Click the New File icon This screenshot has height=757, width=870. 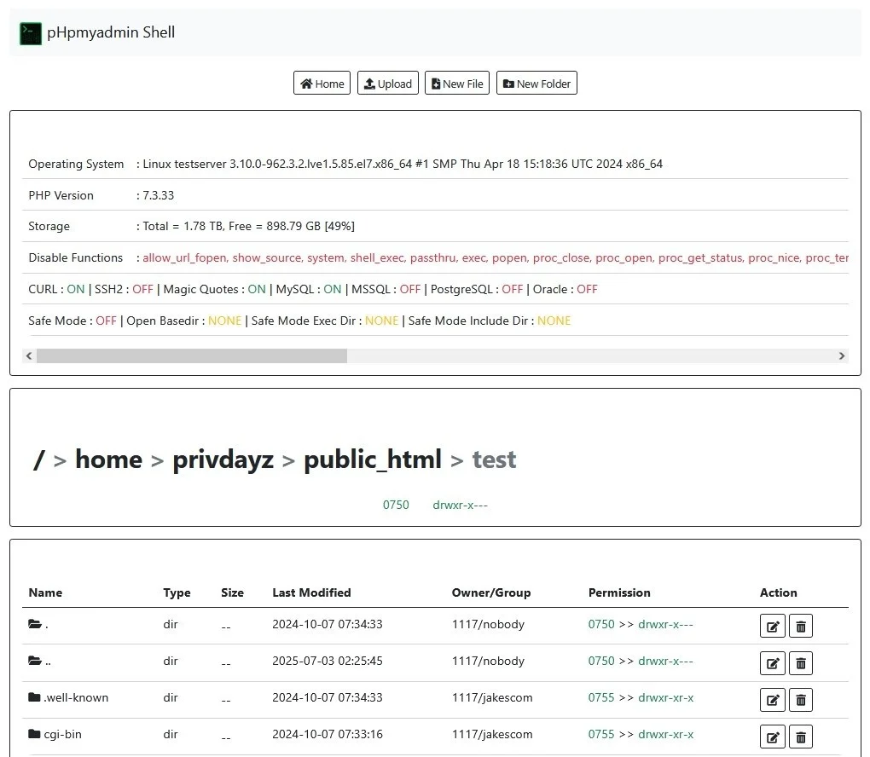[436, 83]
